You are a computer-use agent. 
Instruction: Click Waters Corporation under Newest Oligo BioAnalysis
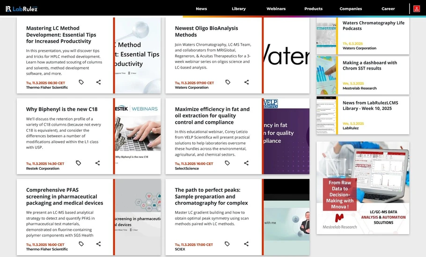tap(191, 87)
